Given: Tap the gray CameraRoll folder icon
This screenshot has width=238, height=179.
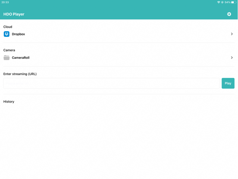Looking at the screenshot, I should click(x=6, y=58).
